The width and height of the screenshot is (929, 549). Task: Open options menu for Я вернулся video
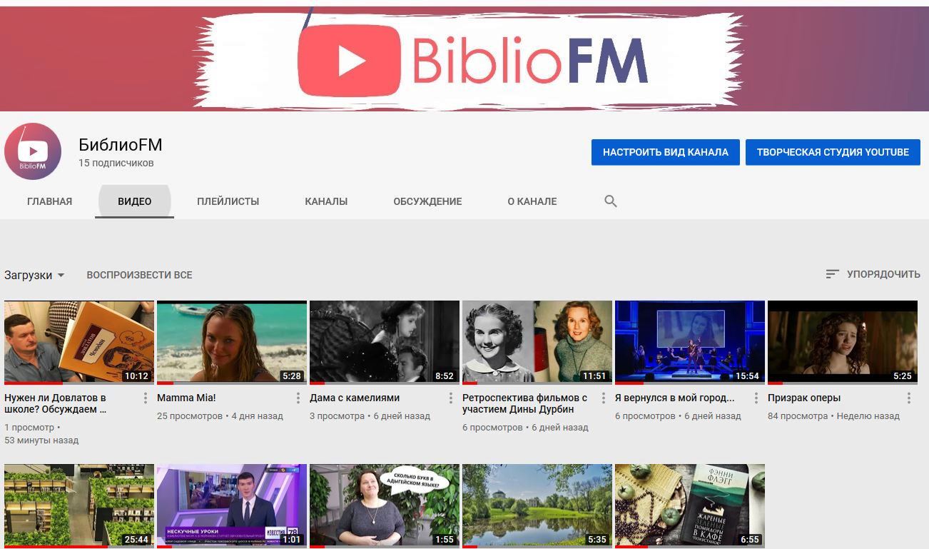[756, 398]
